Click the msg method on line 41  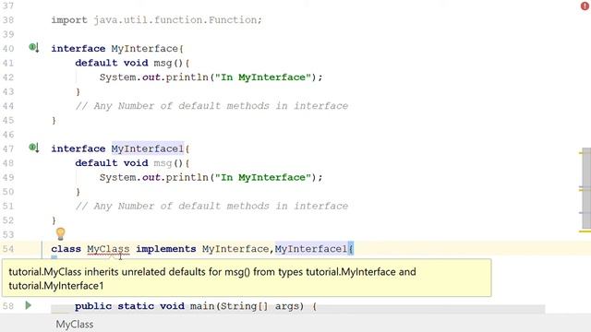[163, 63]
